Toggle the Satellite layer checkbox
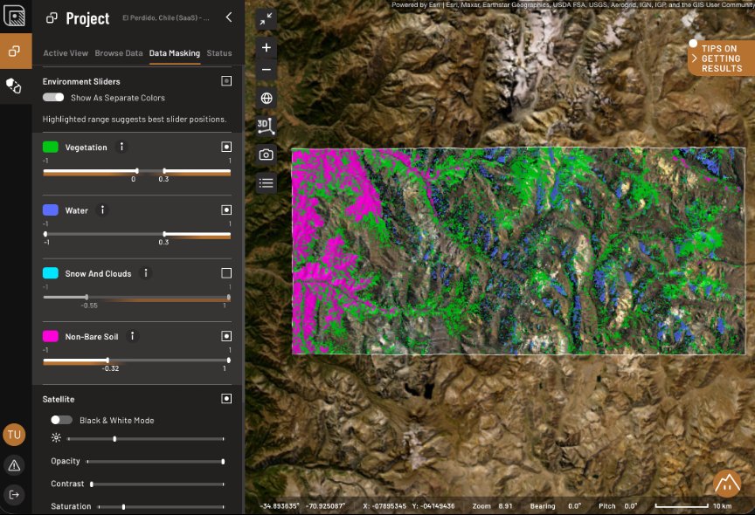The height and width of the screenshot is (515, 755). pos(226,398)
